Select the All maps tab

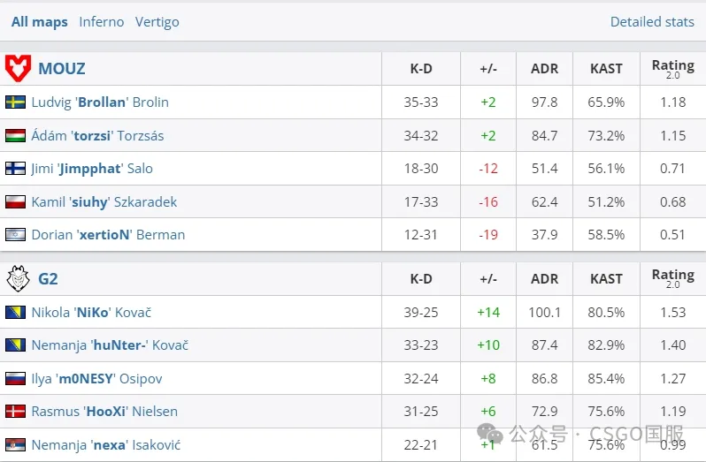pyautogui.click(x=39, y=21)
